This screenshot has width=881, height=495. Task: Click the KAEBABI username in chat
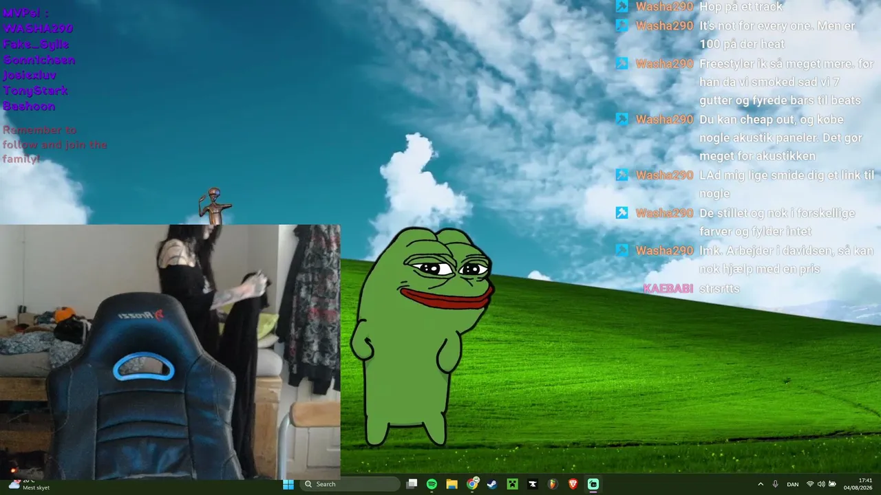click(x=668, y=288)
